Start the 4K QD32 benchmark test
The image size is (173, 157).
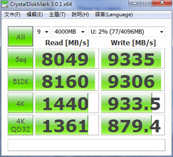tap(20, 125)
